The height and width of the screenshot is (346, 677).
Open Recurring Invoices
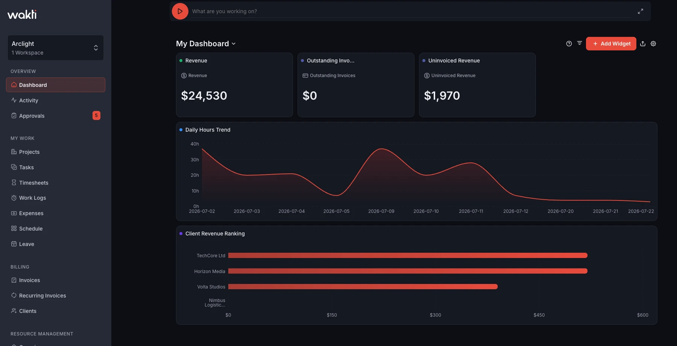pos(56,296)
